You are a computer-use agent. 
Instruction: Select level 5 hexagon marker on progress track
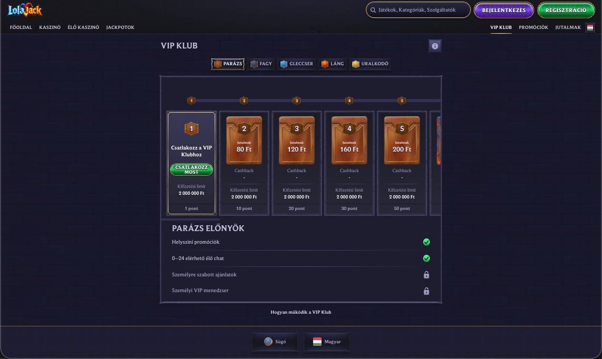pyautogui.click(x=402, y=101)
